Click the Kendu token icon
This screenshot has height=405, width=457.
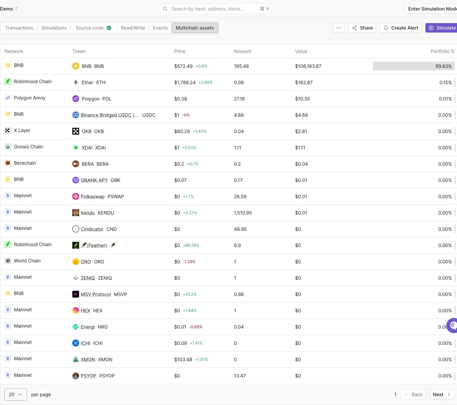[76, 213]
